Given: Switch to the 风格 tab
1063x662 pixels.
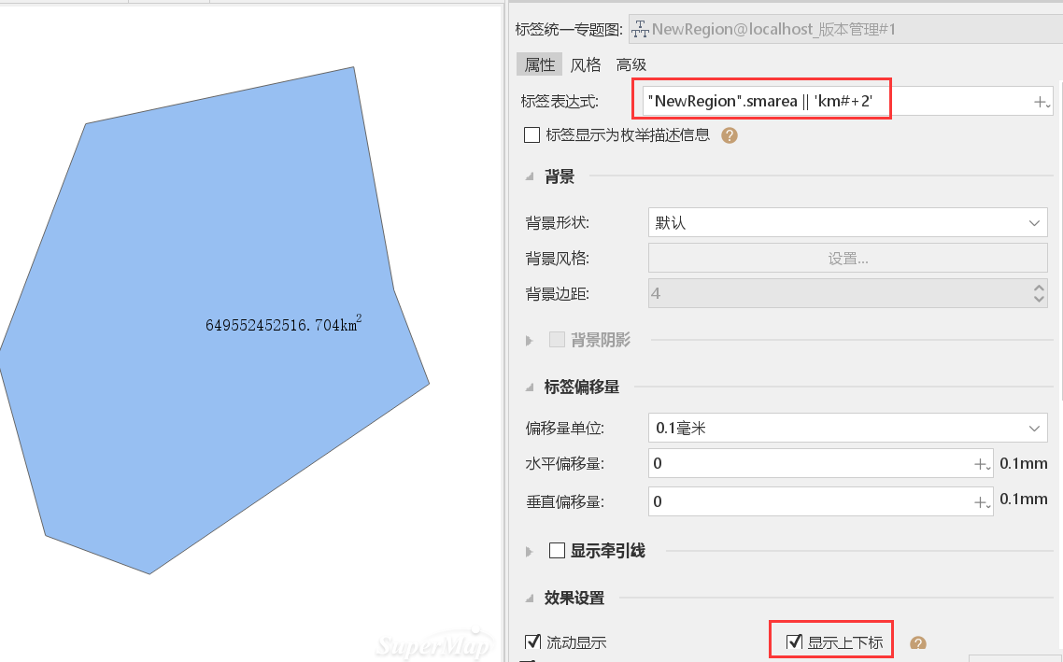Looking at the screenshot, I should (586, 64).
